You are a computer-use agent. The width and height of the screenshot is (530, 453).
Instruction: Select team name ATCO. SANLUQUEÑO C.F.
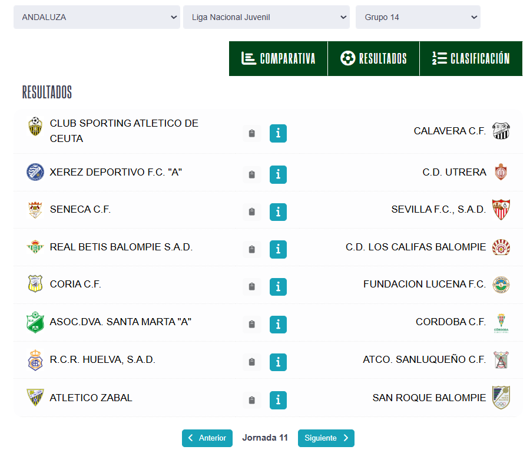[x=425, y=359]
